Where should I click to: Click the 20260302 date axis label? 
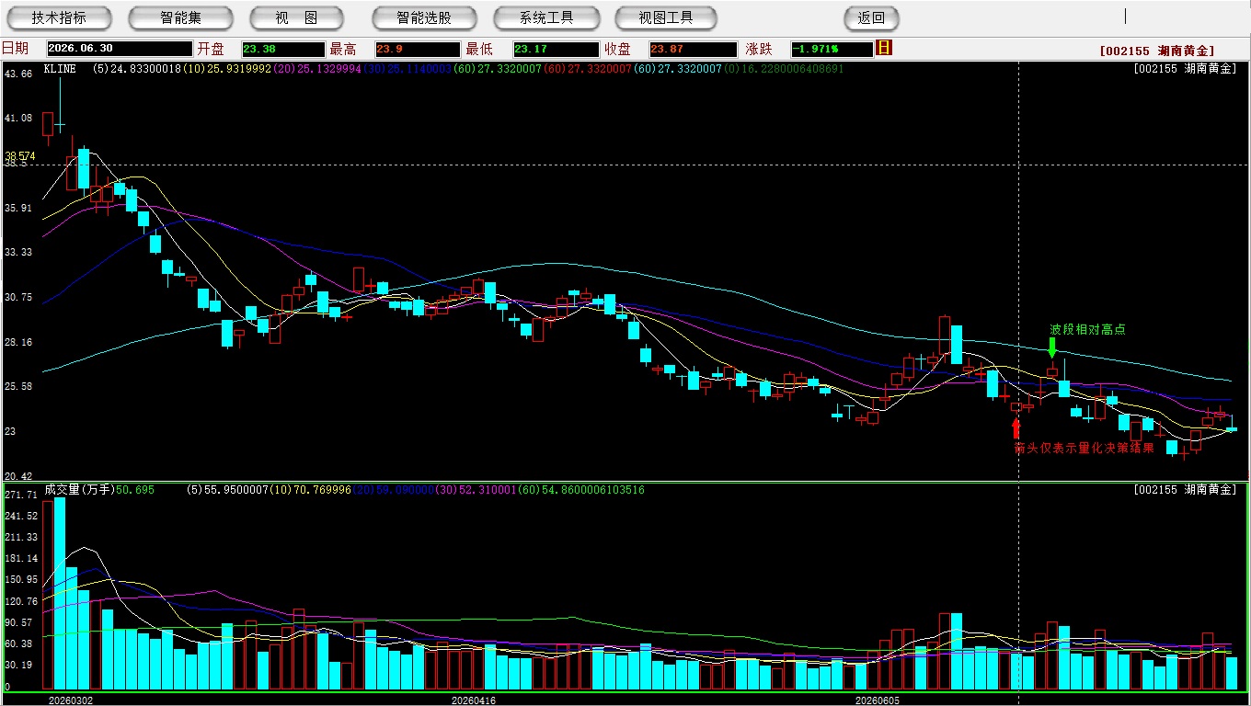point(71,700)
